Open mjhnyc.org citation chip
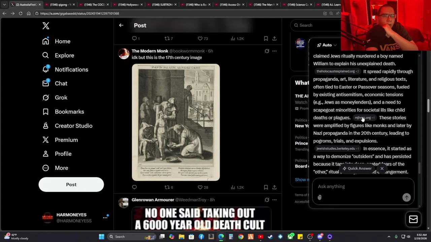Image resolution: width=431 pixels, height=242 pixels. pyautogui.click(x=365, y=118)
